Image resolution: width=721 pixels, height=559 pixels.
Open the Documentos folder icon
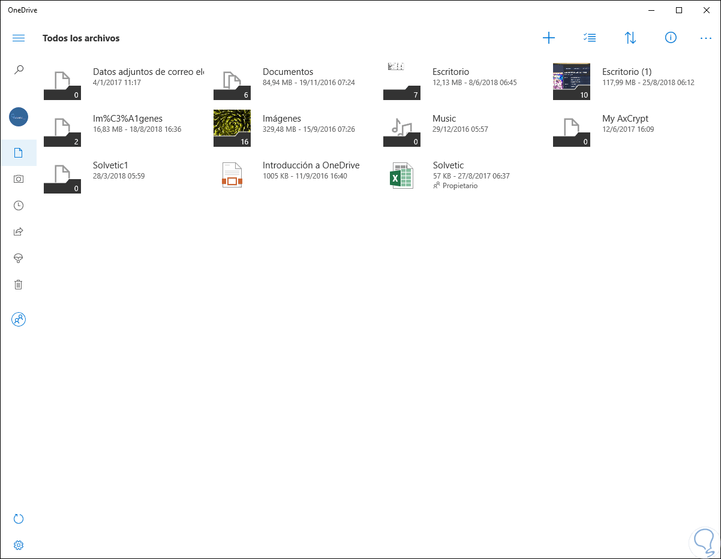point(232,81)
